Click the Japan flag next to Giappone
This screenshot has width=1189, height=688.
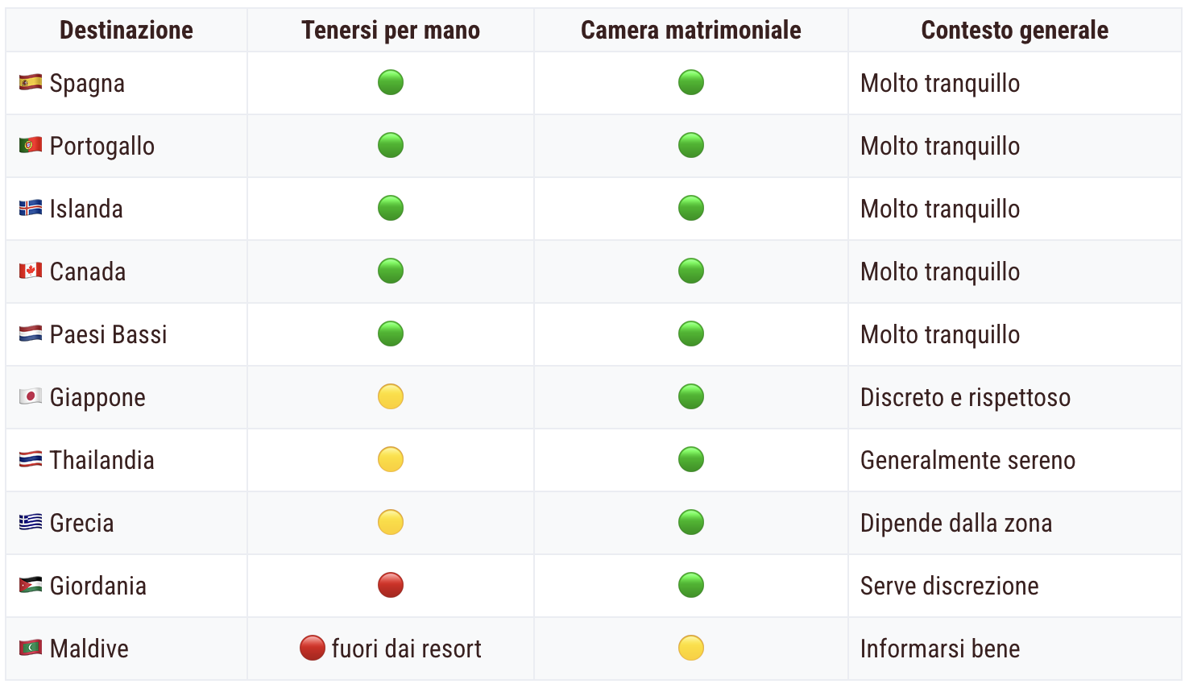coord(31,396)
